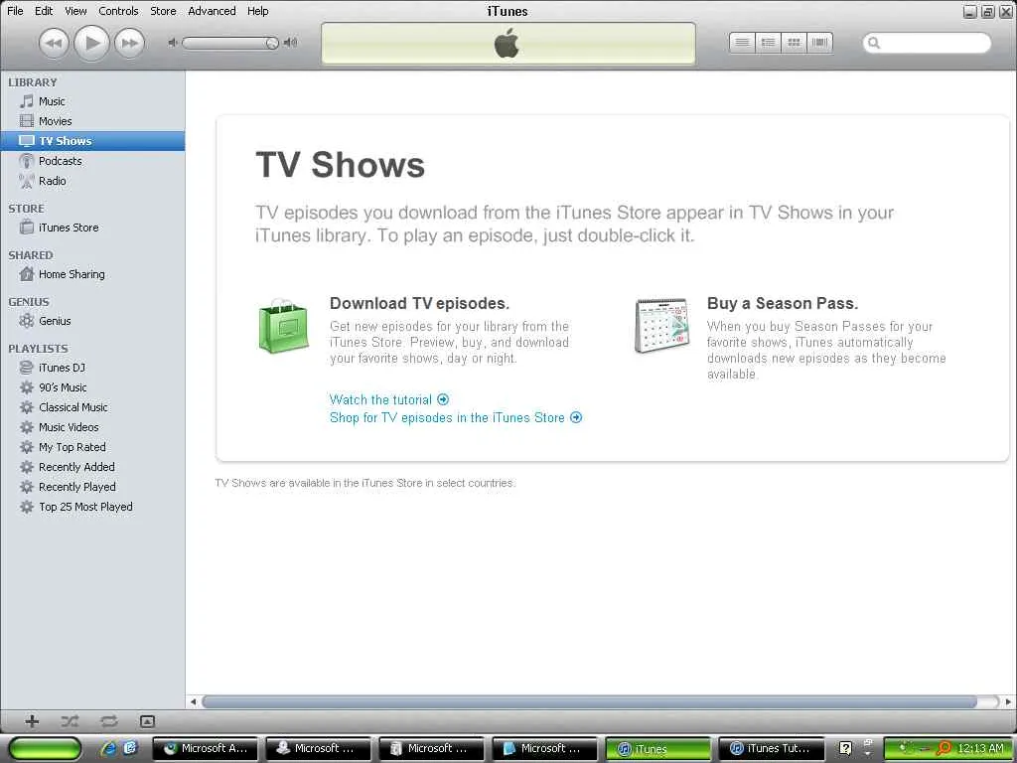Click the low-volume speaker icon
This screenshot has width=1017, height=763.
173,43
